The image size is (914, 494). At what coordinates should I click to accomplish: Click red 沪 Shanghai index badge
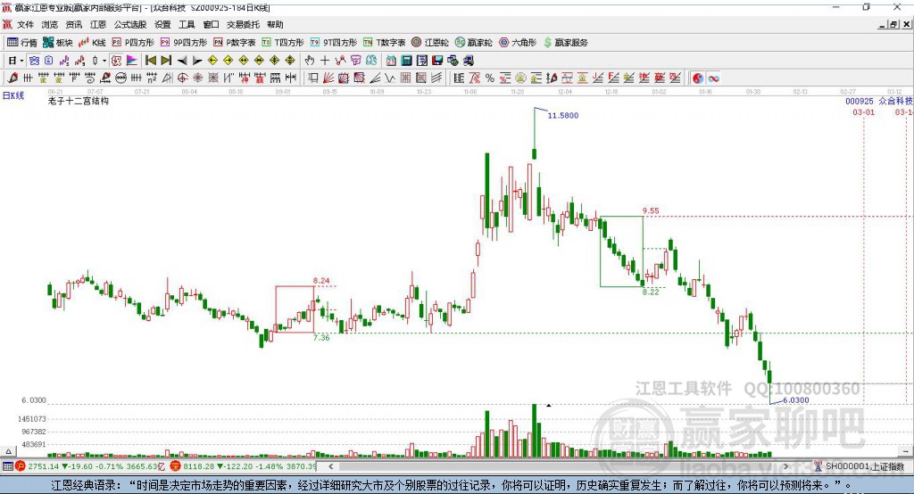(21, 466)
